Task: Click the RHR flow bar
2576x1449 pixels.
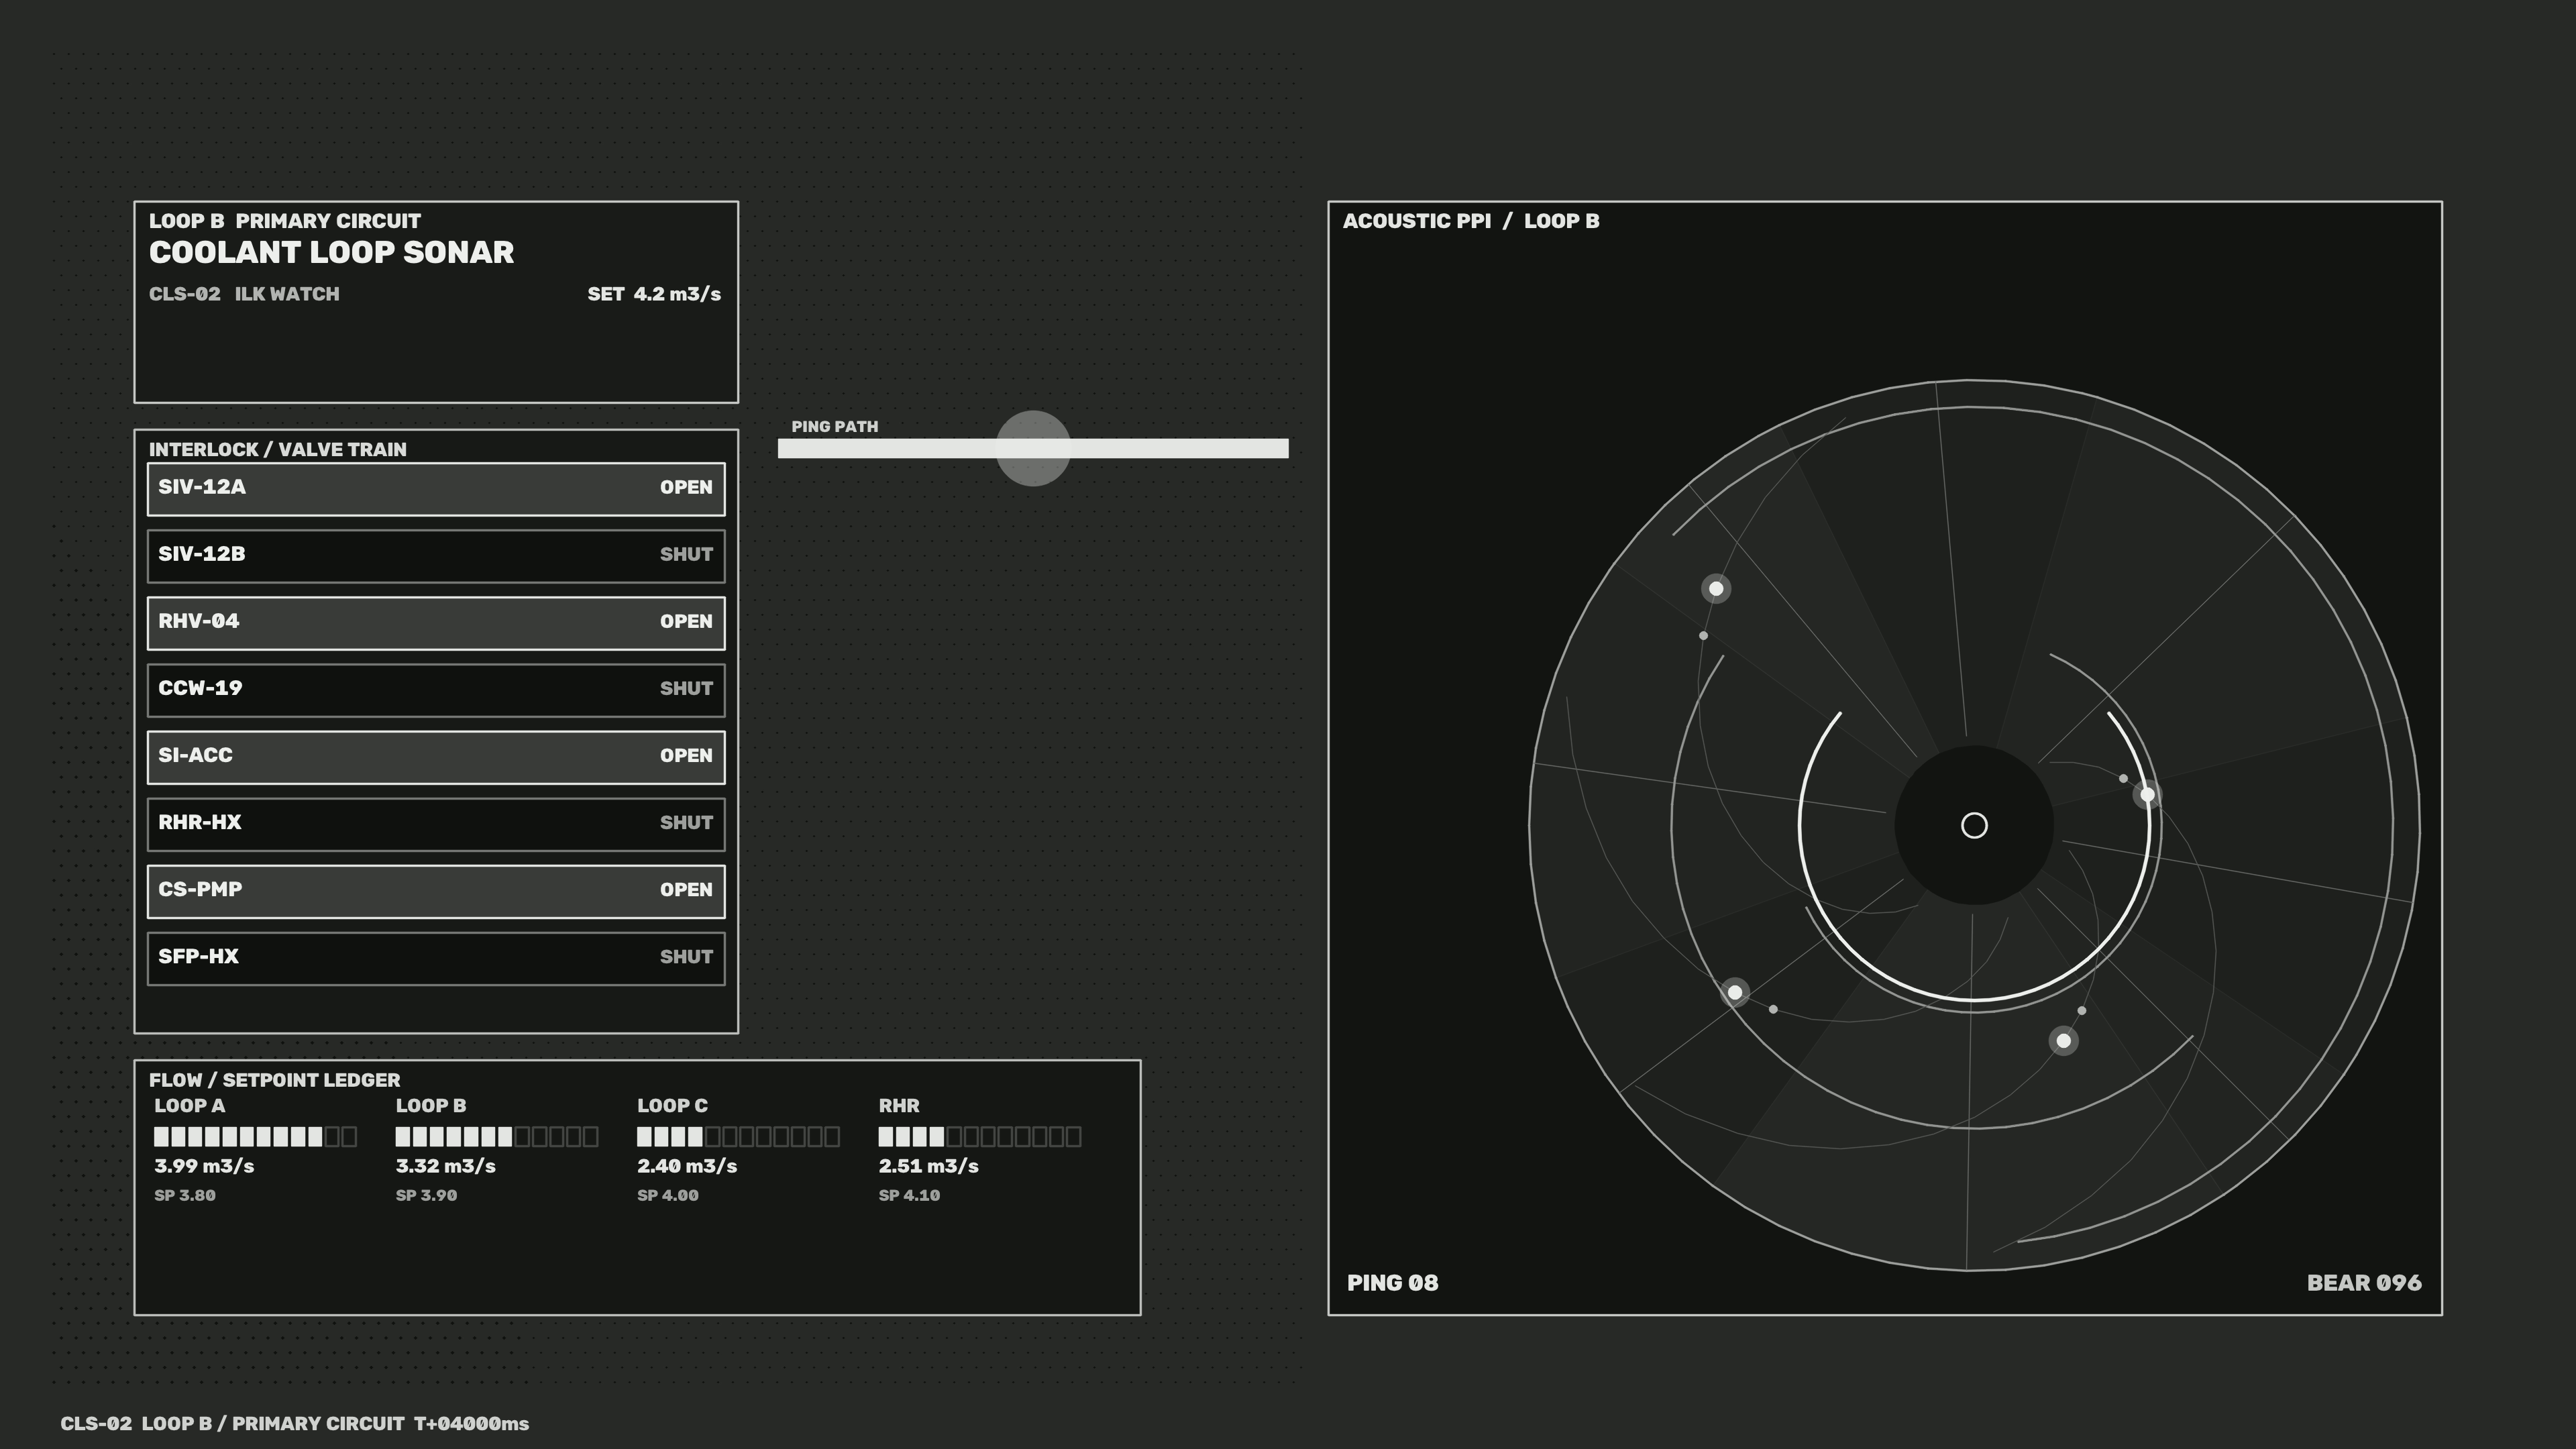Action: tap(980, 1136)
